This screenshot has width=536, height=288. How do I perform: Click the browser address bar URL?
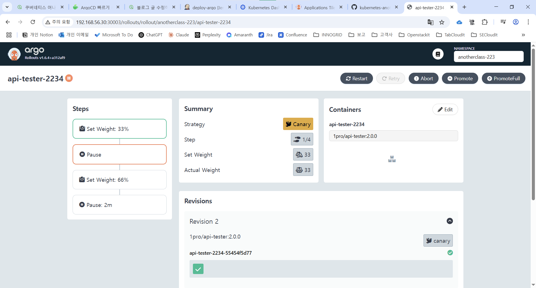(x=153, y=22)
